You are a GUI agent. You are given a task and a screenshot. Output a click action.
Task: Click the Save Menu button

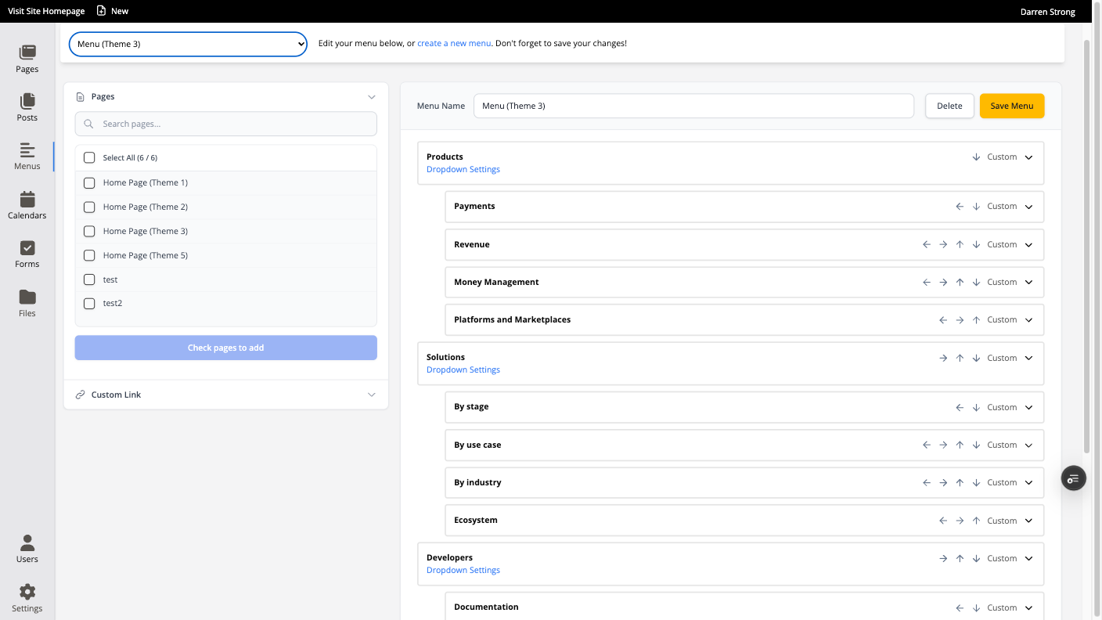point(1011,106)
